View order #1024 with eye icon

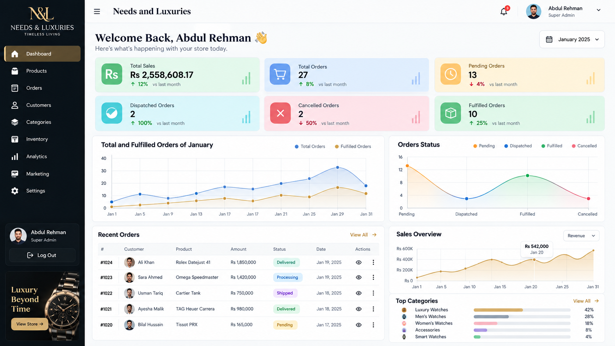pos(359,262)
